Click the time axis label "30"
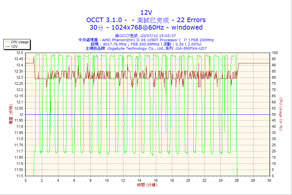 point(269,181)
